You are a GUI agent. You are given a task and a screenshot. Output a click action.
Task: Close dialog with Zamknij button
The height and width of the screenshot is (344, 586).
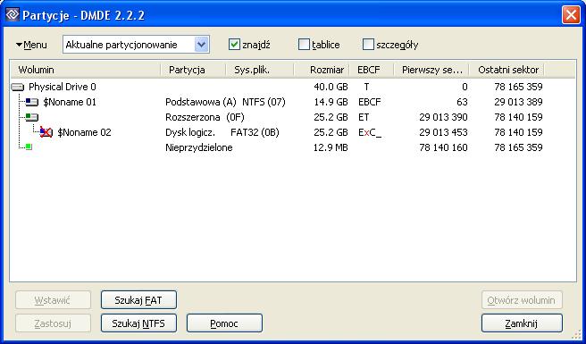[522, 323]
